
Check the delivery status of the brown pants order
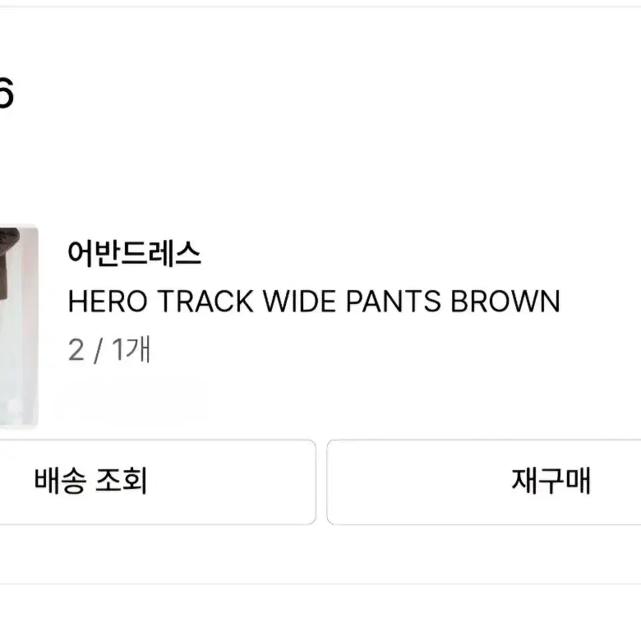[x=158, y=482]
